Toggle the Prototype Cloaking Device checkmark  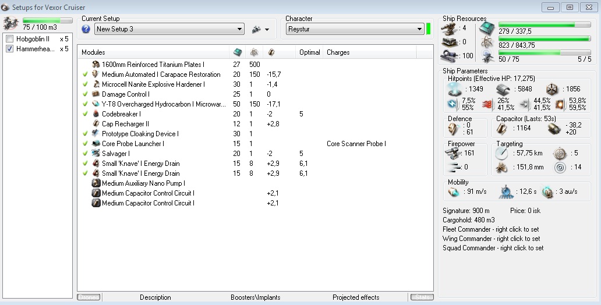tap(85, 134)
